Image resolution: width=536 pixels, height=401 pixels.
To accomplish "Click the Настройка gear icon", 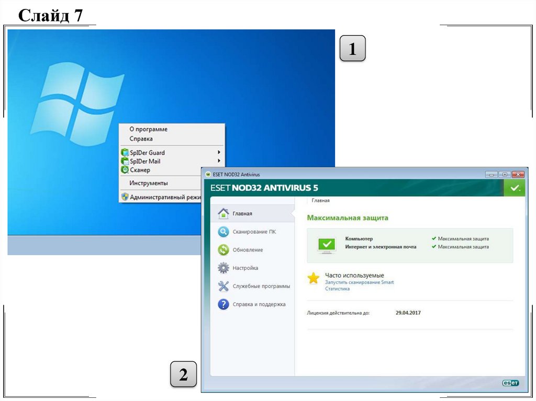I will click(224, 268).
